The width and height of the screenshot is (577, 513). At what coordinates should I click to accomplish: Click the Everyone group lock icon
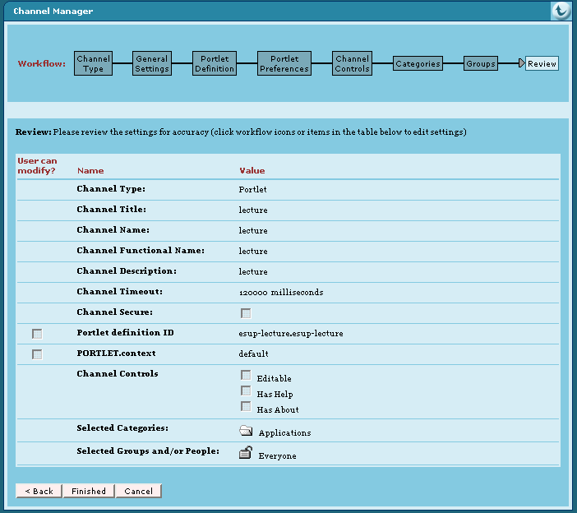tap(246, 452)
